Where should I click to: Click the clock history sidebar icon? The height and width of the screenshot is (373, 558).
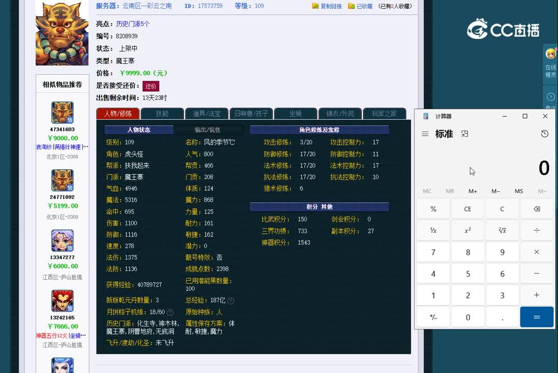point(551,97)
